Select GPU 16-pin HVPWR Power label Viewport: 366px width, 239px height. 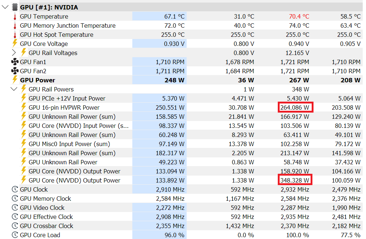point(64,107)
